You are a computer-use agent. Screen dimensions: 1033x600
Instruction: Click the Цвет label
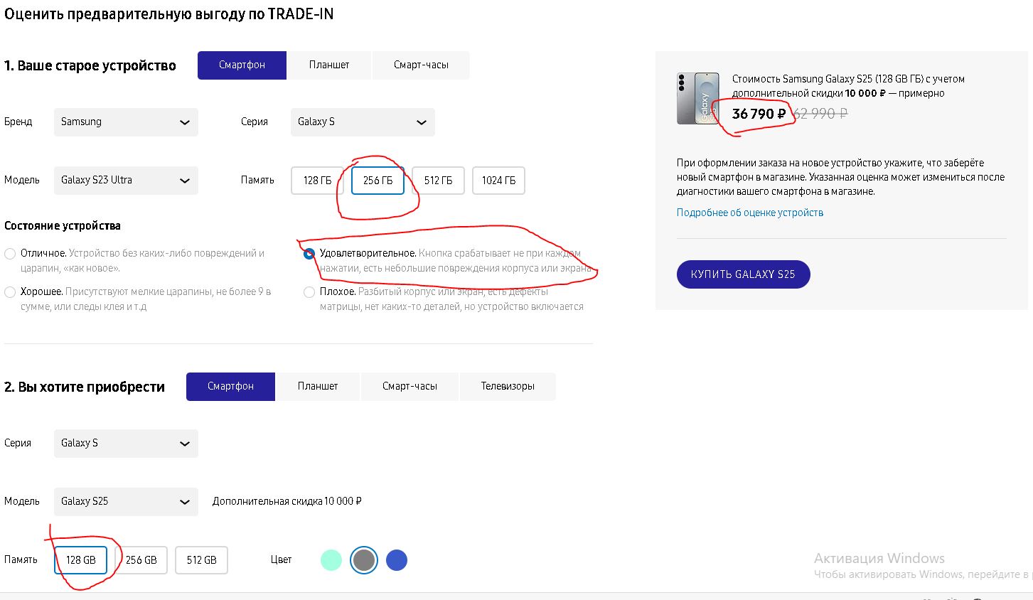pyautogui.click(x=282, y=559)
